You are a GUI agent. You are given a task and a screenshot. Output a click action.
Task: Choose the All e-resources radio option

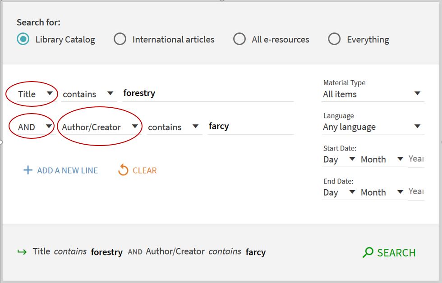[x=239, y=39]
